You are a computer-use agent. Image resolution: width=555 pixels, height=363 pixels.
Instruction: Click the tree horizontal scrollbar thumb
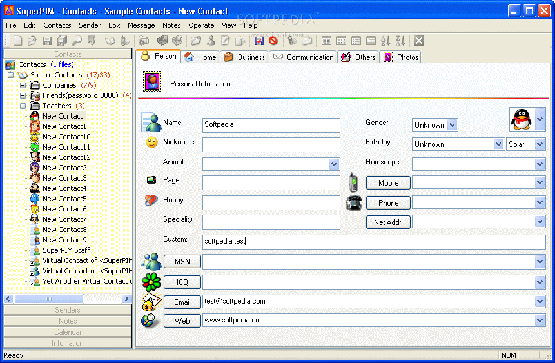[x=49, y=299]
